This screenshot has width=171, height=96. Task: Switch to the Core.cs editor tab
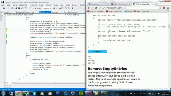7,12
